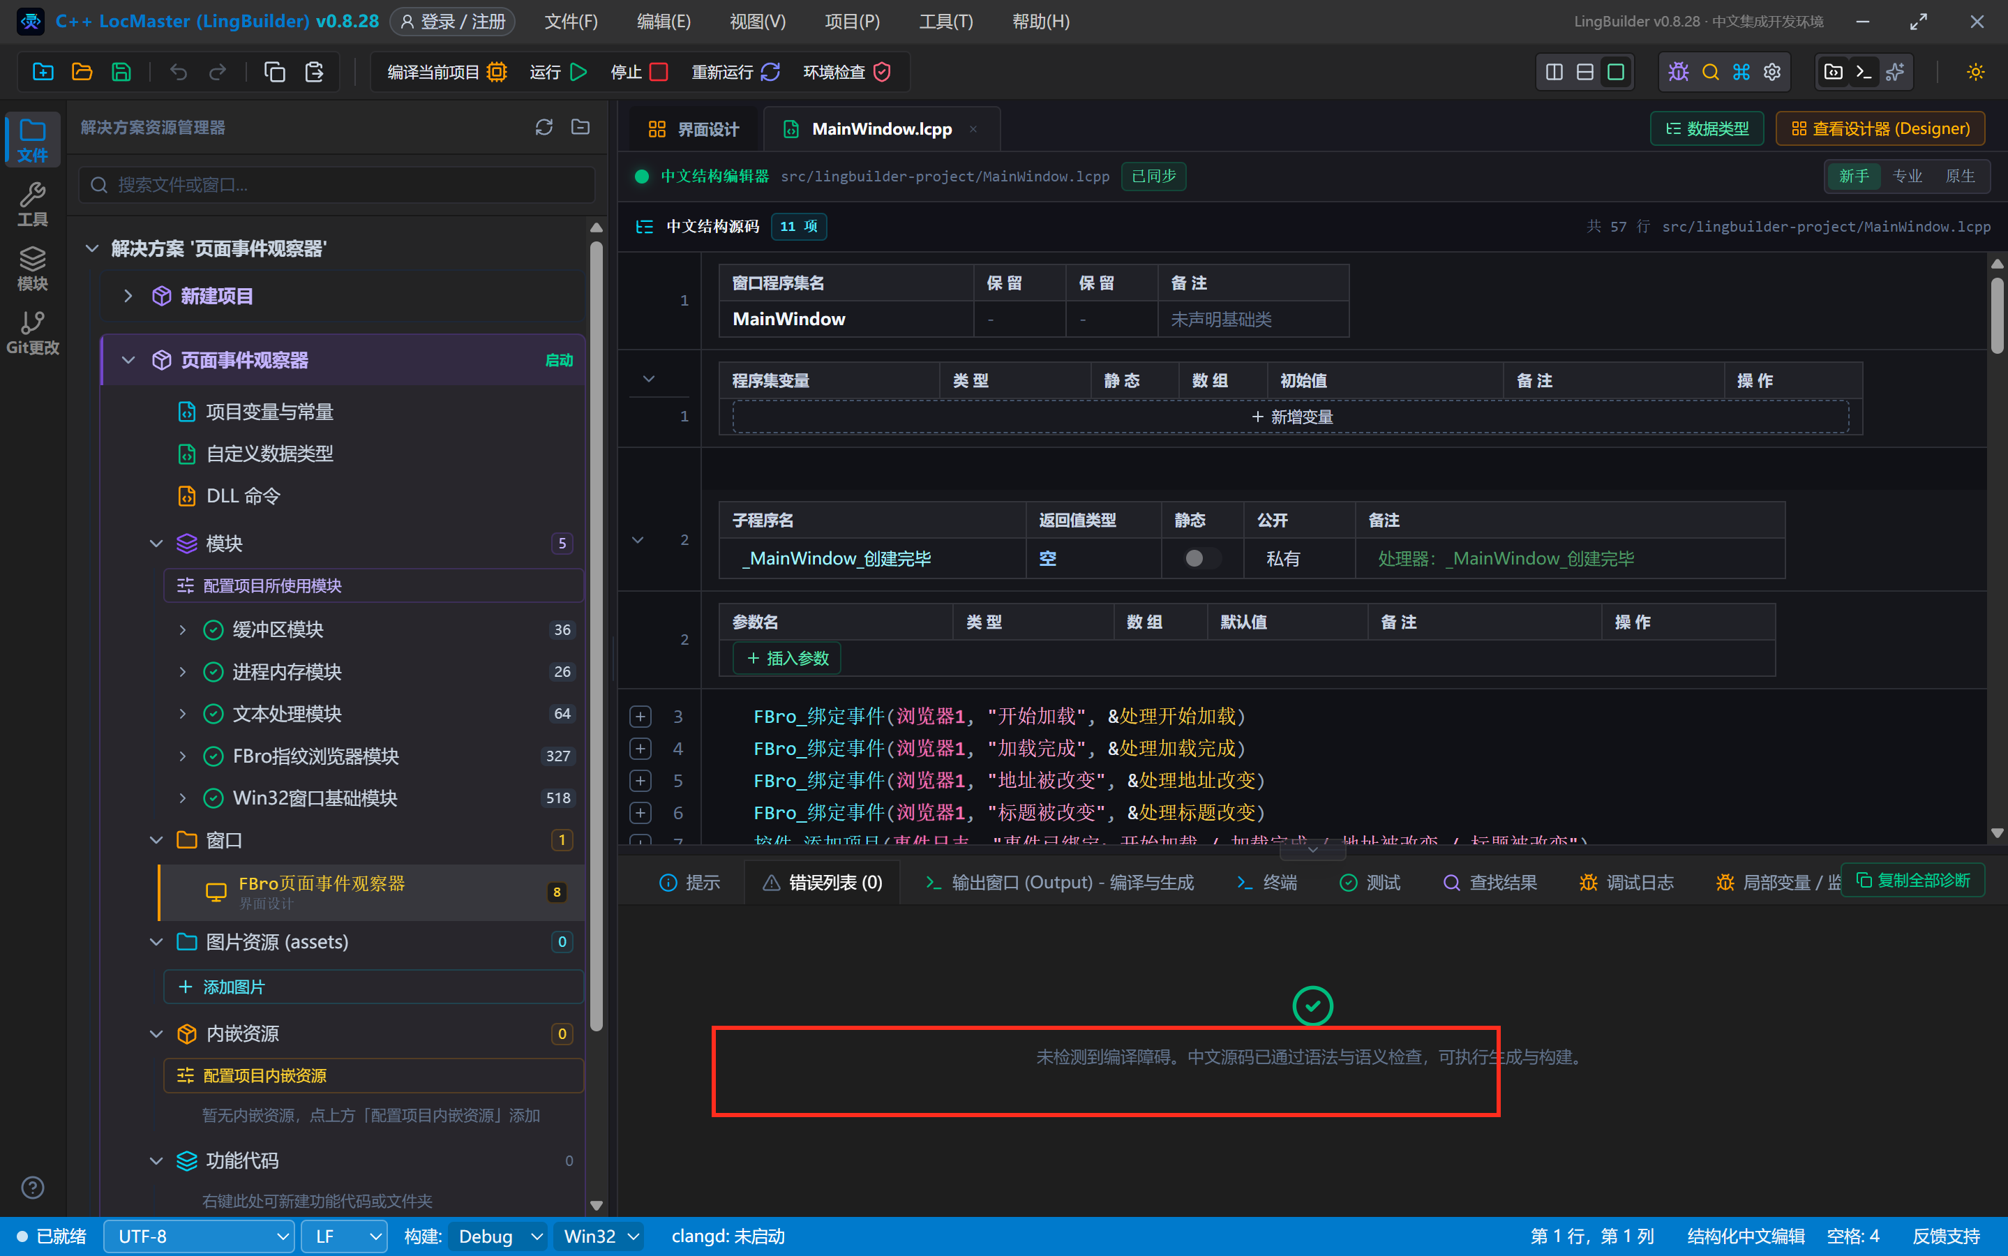Switch to vertical split layout

pos(1554,73)
